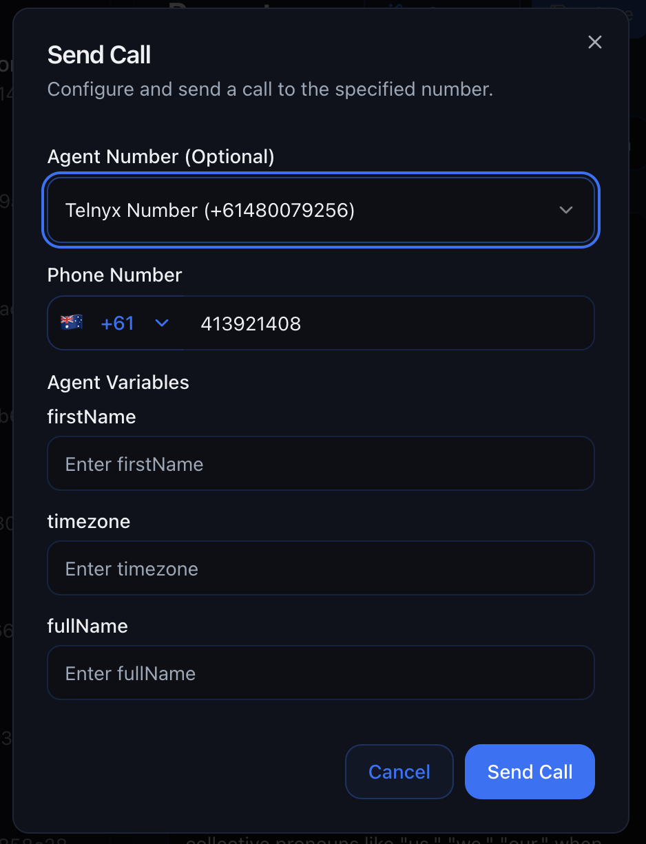Click the Agent Variables section label

coord(118,383)
